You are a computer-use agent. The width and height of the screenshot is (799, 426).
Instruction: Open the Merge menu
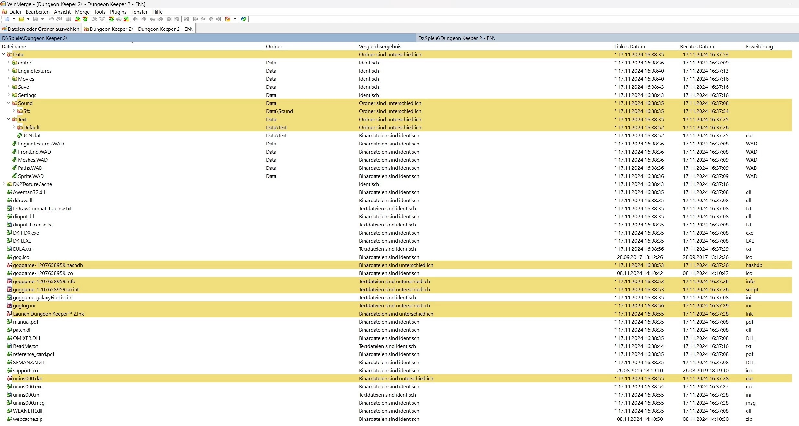pyautogui.click(x=82, y=12)
